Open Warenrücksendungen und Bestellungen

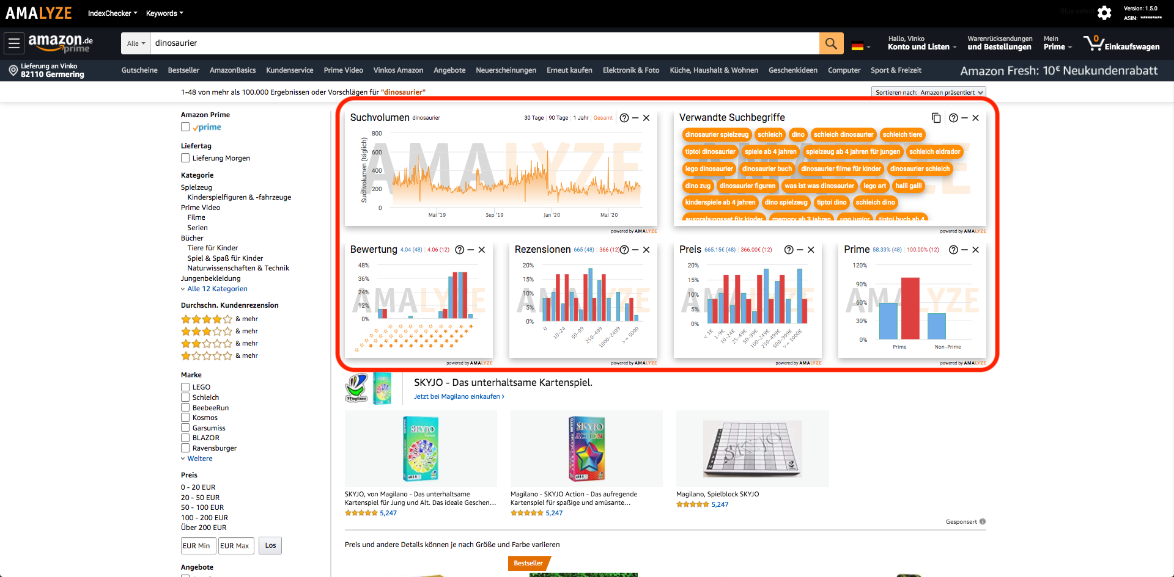(x=1000, y=43)
